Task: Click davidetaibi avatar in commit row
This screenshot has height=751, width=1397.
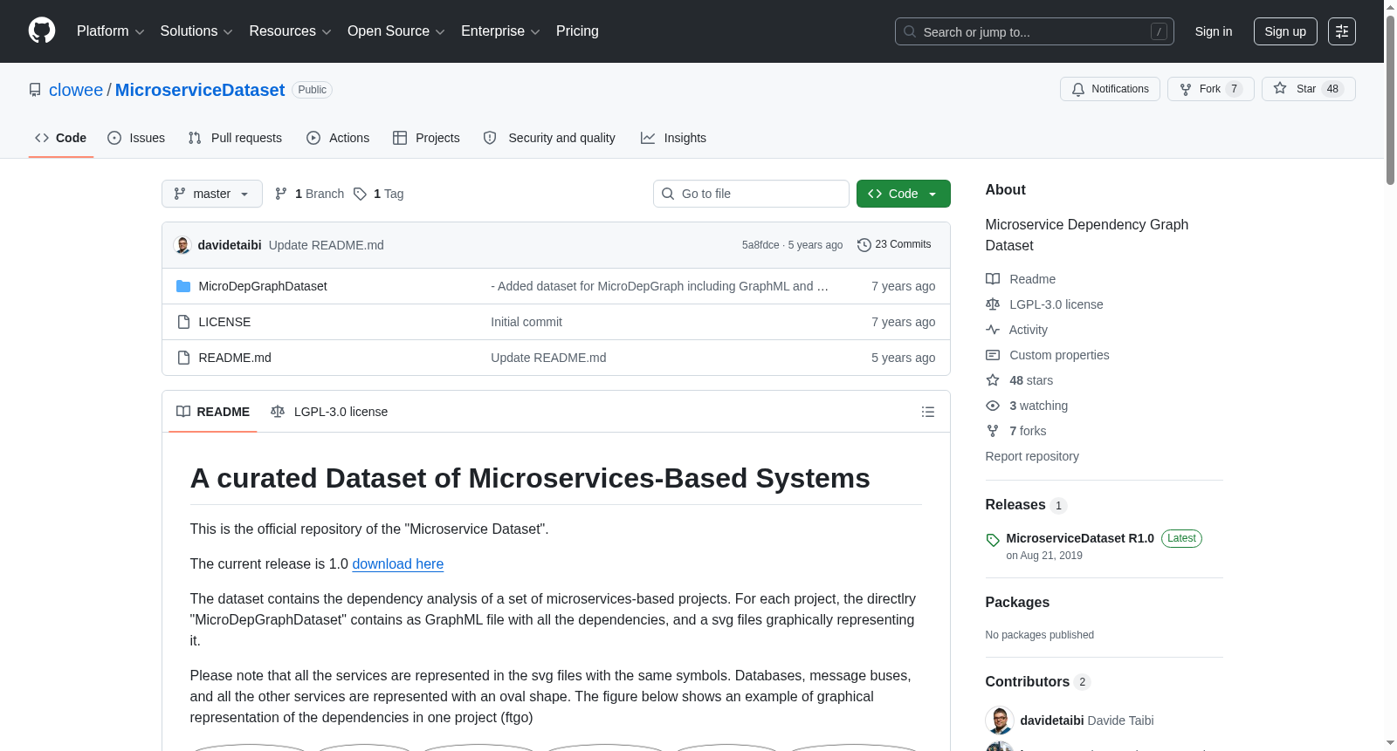Action: click(182, 245)
